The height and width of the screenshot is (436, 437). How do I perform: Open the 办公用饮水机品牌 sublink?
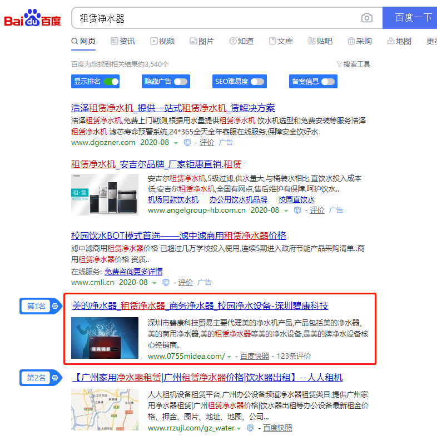[x=239, y=199]
